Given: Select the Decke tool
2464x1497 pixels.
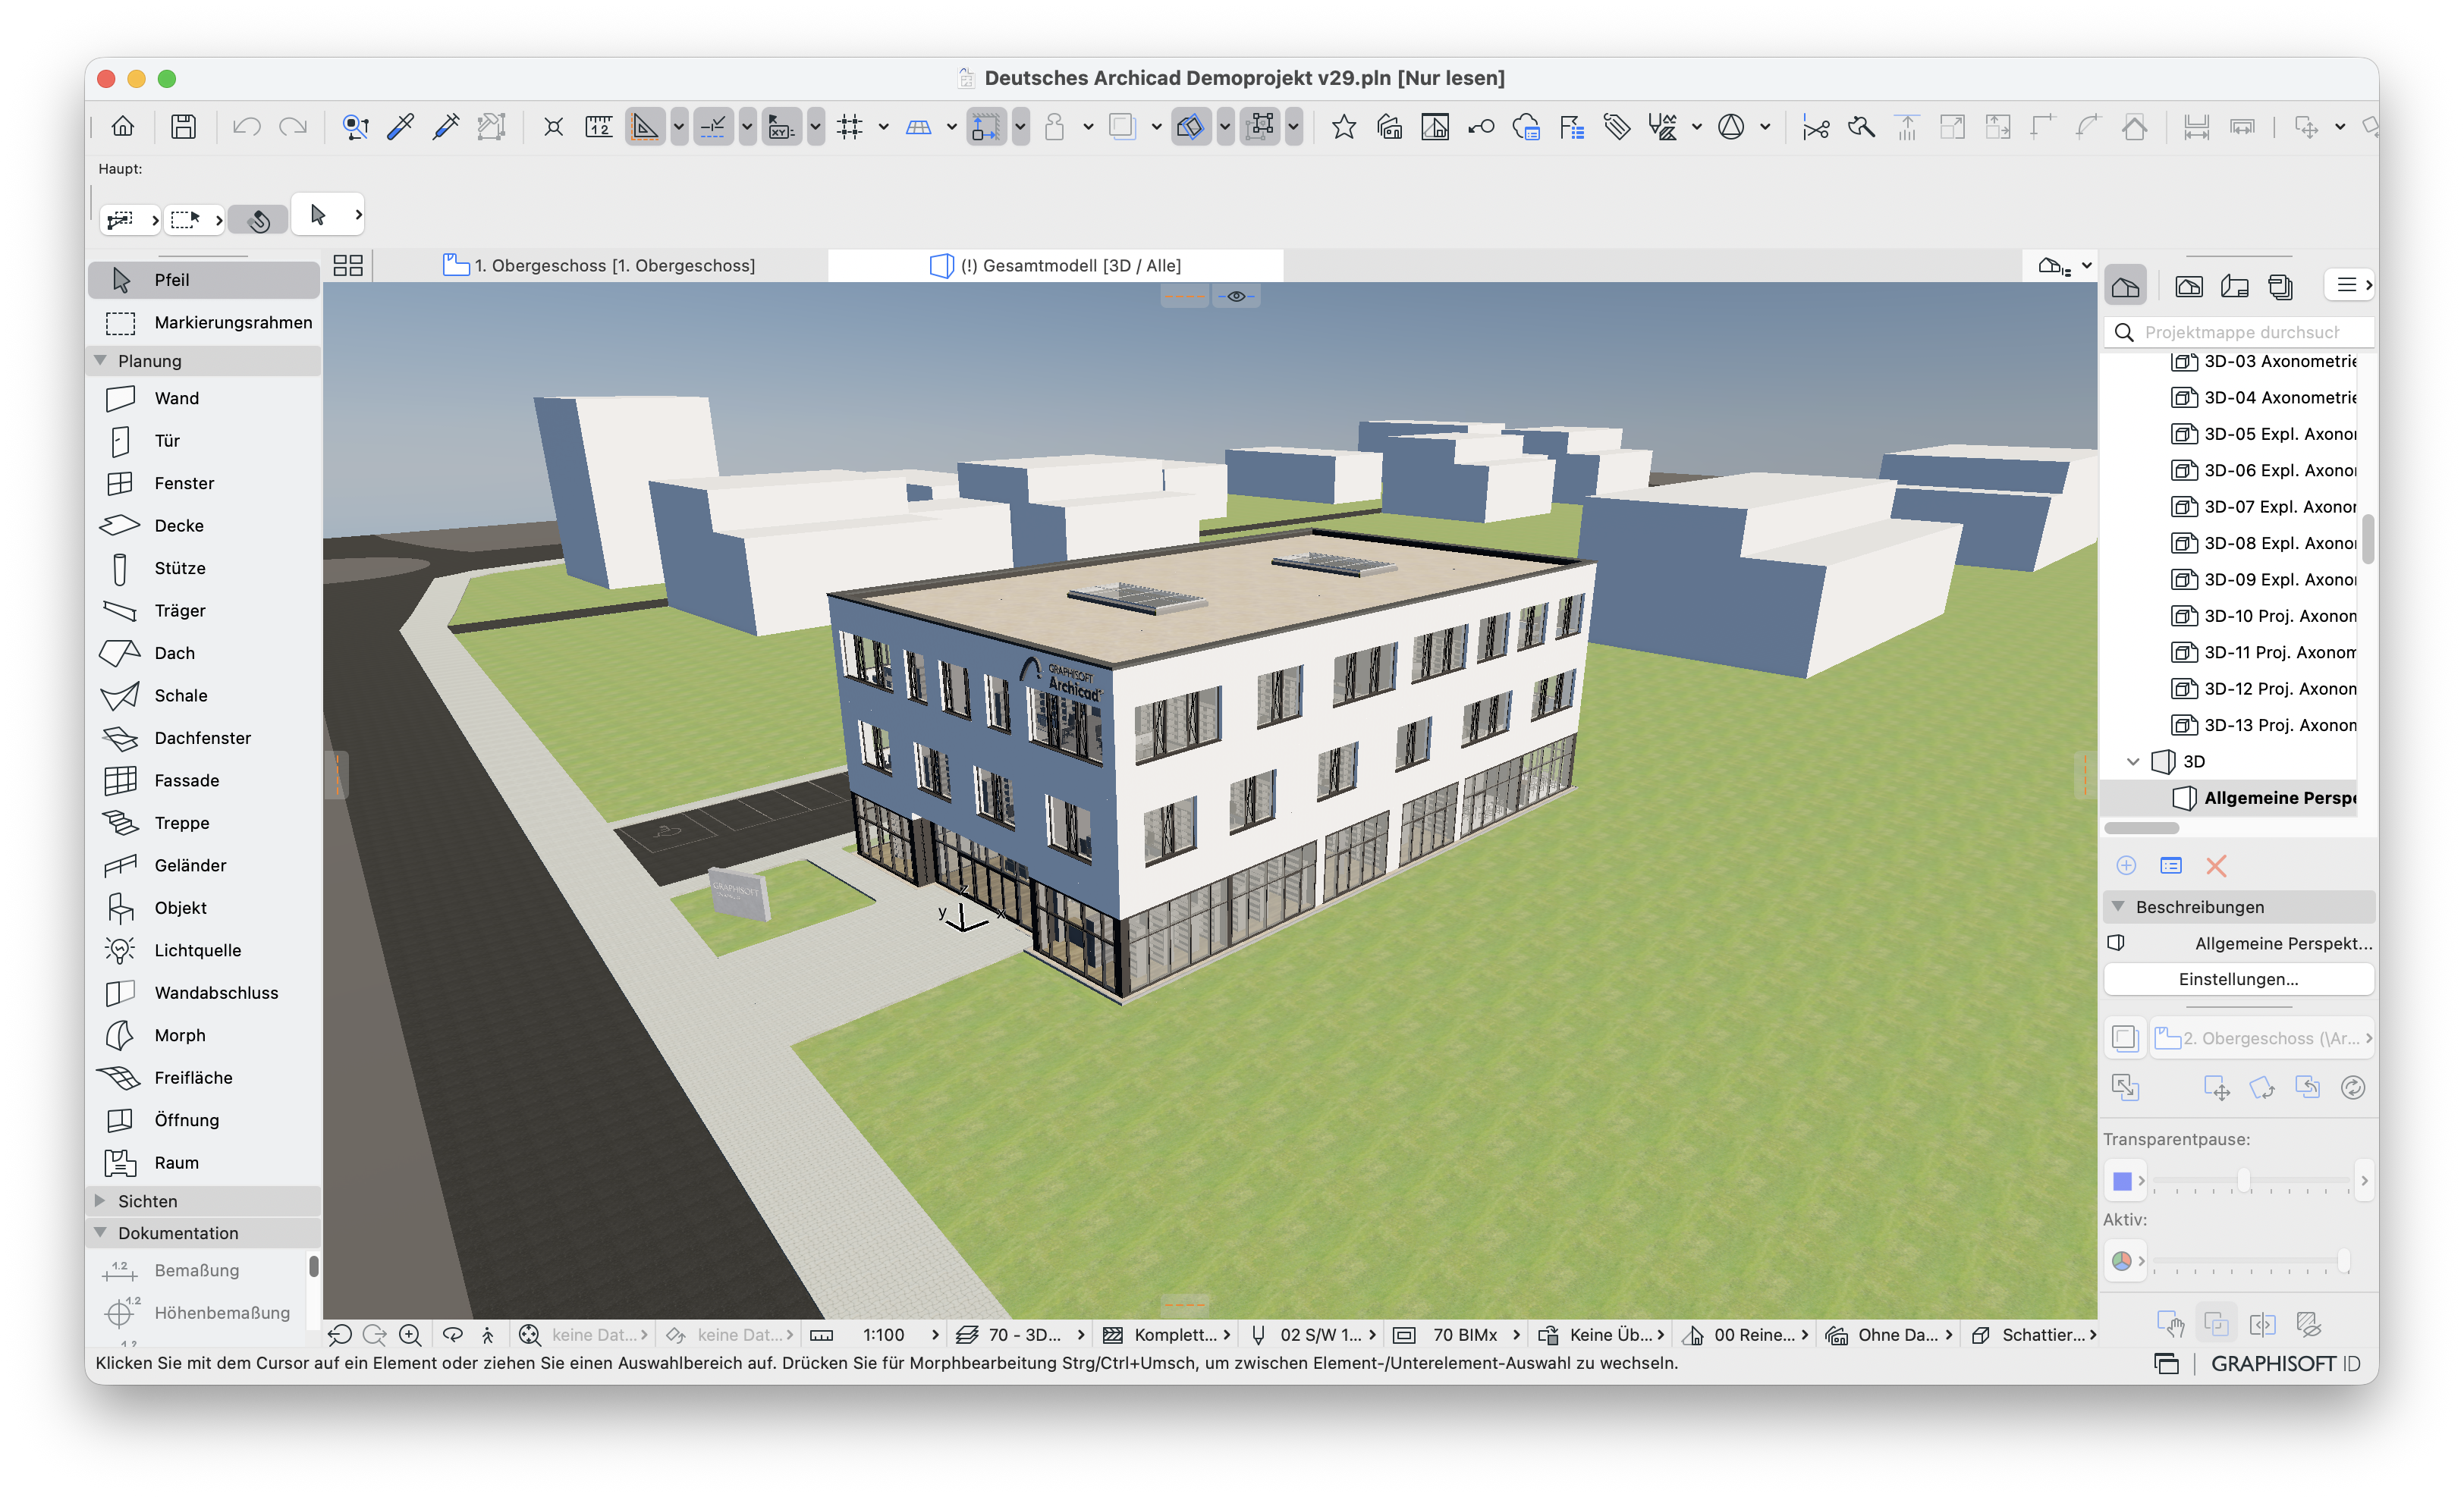Looking at the screenshot, I should coord(204,526).
